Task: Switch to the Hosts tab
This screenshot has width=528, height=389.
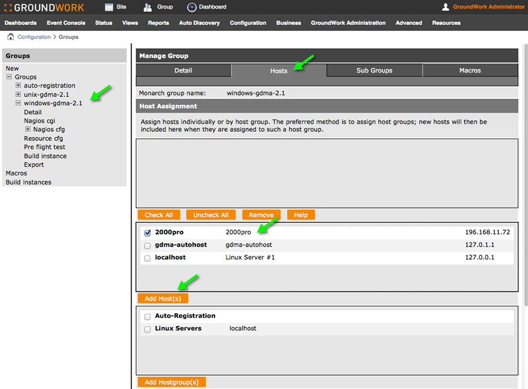Action: click(279, 71)
